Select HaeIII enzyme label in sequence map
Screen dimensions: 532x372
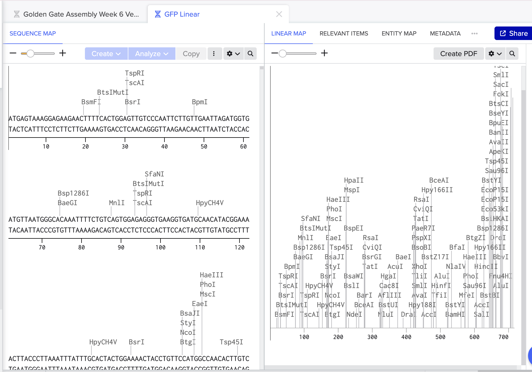point(212,275)
